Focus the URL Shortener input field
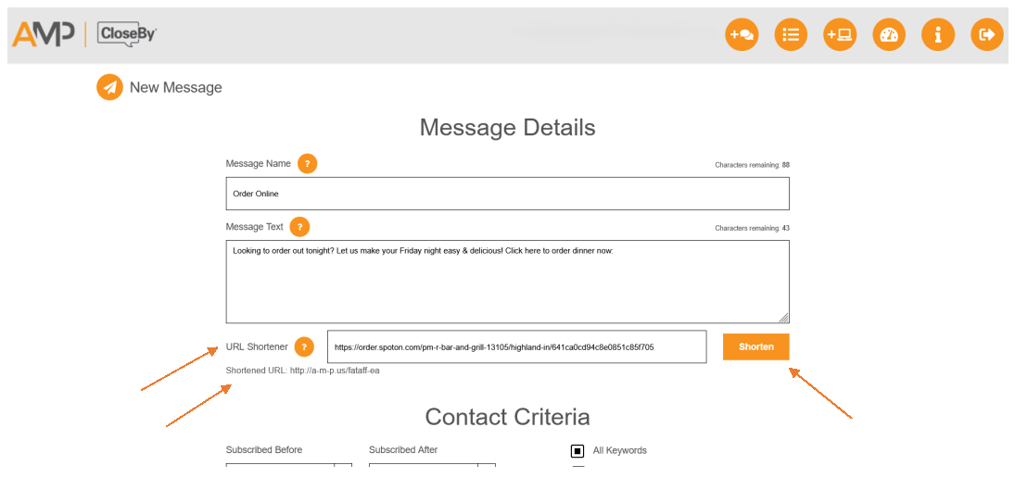This screenshot has width=1015, height=478. 516,347
